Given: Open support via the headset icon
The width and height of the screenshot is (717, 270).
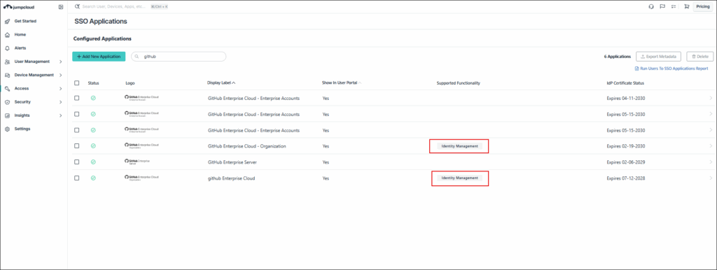Looking at the screenshot, I should (x=651, y=7).
